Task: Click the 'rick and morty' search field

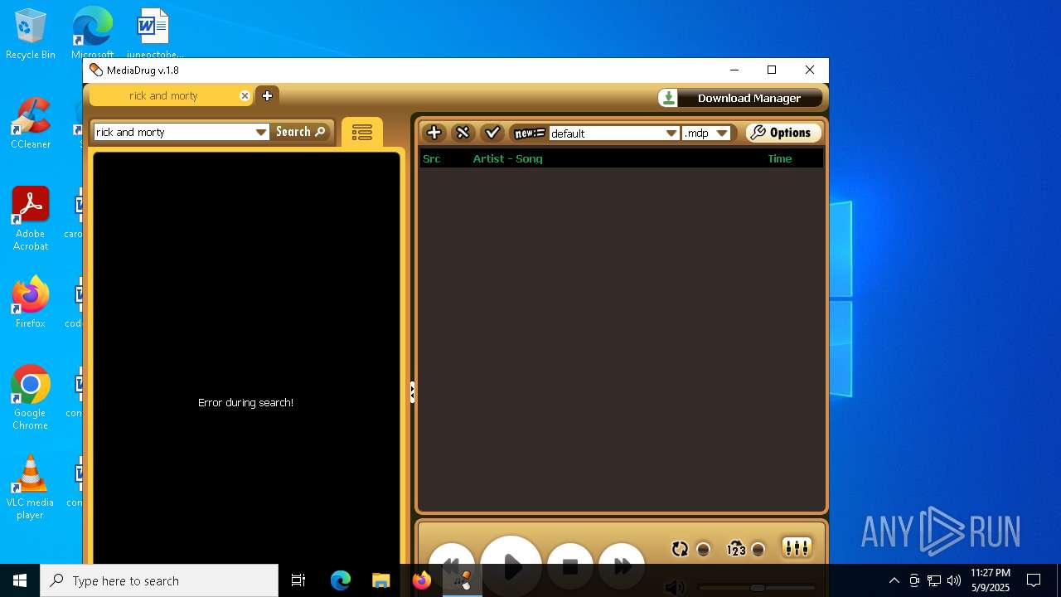Action: [x=174, y=132]
